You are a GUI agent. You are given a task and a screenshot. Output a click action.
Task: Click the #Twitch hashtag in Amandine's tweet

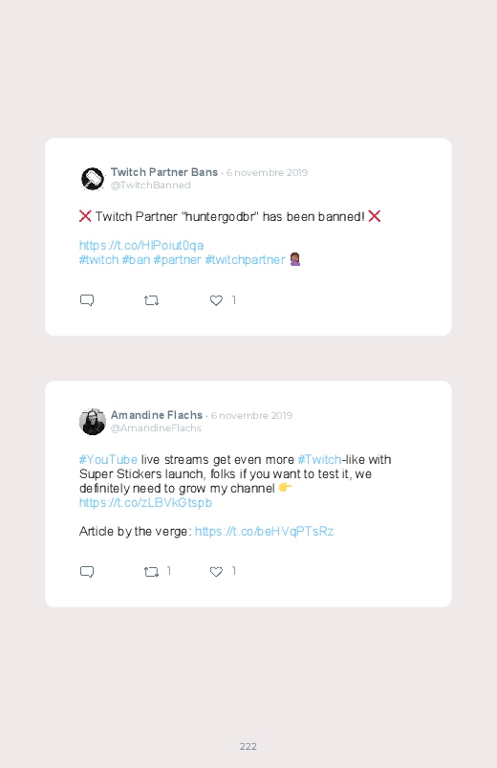320,459
